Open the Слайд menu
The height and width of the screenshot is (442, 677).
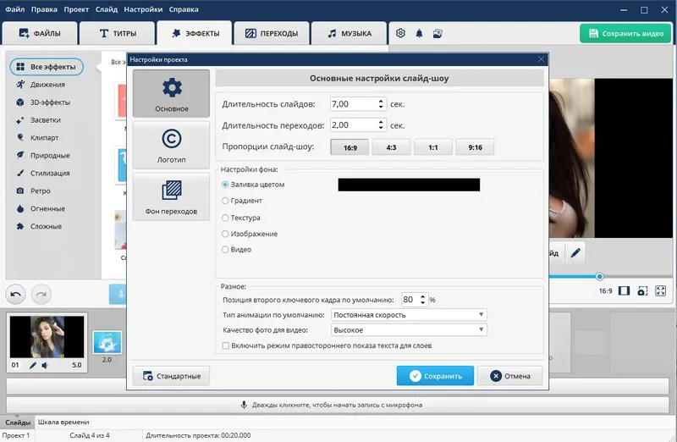coord(107,9)
